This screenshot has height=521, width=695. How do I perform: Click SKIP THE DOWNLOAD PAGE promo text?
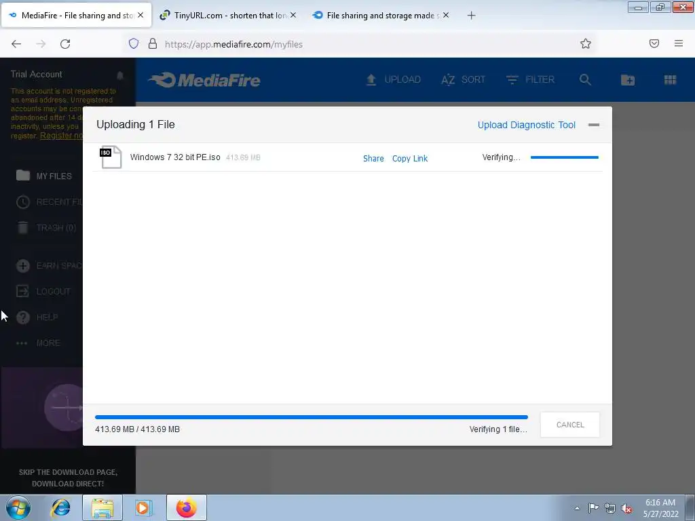(68, 478)
